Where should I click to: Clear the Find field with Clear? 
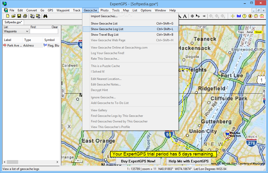pos(55,27)
